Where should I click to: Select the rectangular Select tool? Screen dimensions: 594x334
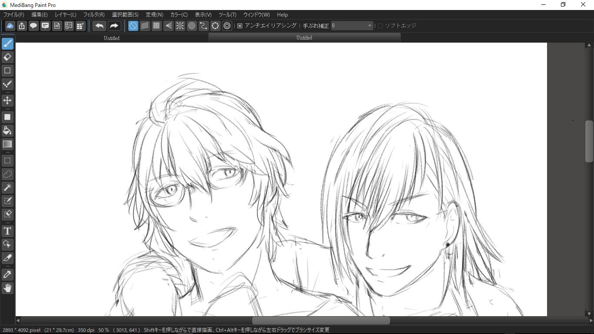pos(7,160)
